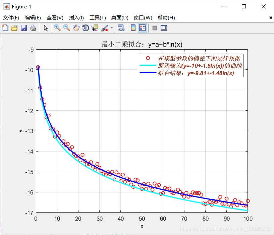The height and width of the screenshot is (235, 274).
Task: Click the x axis label
Action: 142,226
